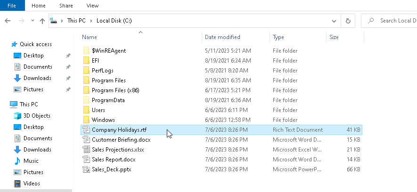Select the Program Files (x86) folder
Viewport: 417px width, 192px height.
(115, 90)
